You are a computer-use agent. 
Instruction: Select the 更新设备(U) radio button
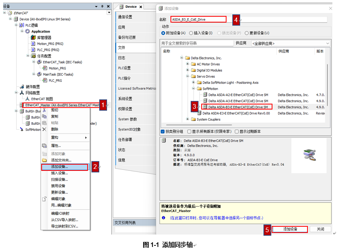coord(247,33)
